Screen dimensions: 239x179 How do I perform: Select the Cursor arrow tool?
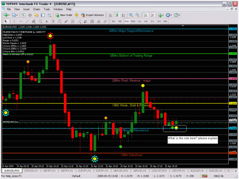coord(6,21)
